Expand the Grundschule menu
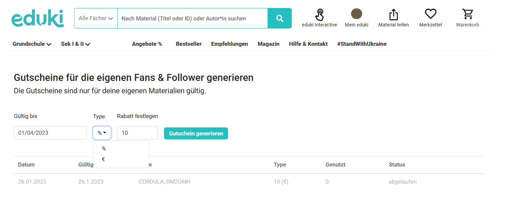 coord(32,44)
